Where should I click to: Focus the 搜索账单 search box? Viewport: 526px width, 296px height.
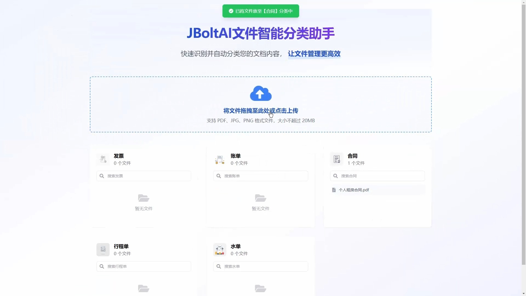[261, 176]
